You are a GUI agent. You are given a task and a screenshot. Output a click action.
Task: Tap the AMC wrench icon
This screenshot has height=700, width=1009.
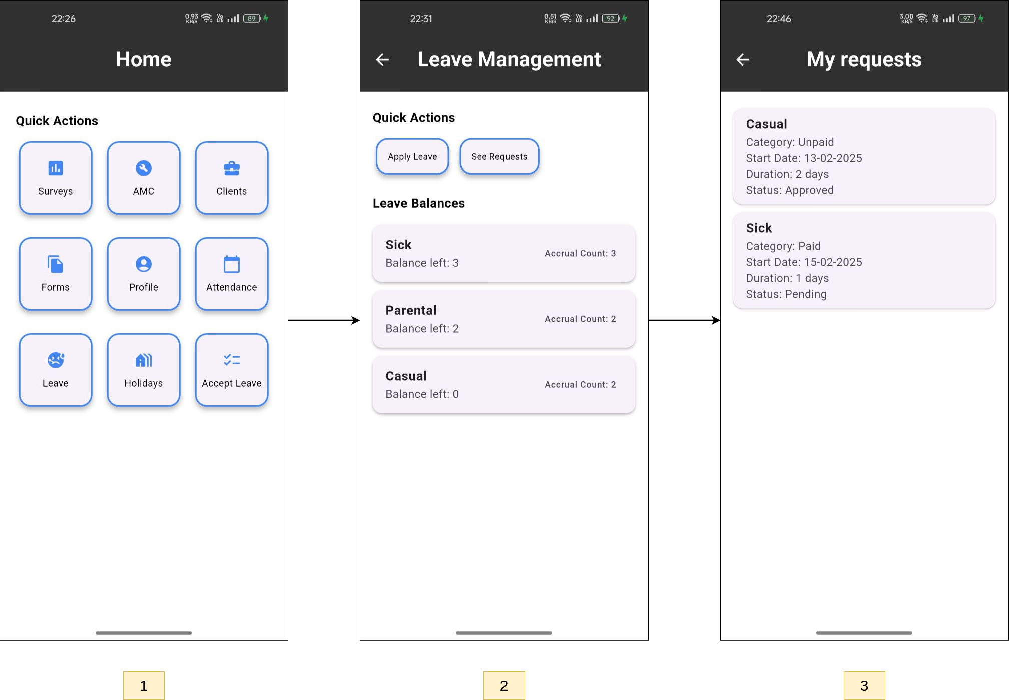144,168
